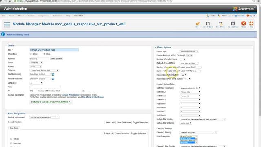Click the red Close toolbar icon
Image resolution: width=261 pixels, height=147 pixels.
pos(243,24)
